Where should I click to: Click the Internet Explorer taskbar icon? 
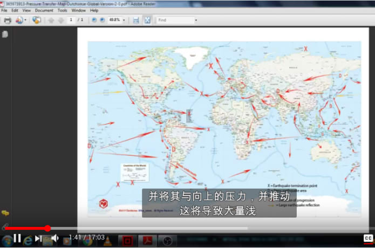(x=28, y=241)
